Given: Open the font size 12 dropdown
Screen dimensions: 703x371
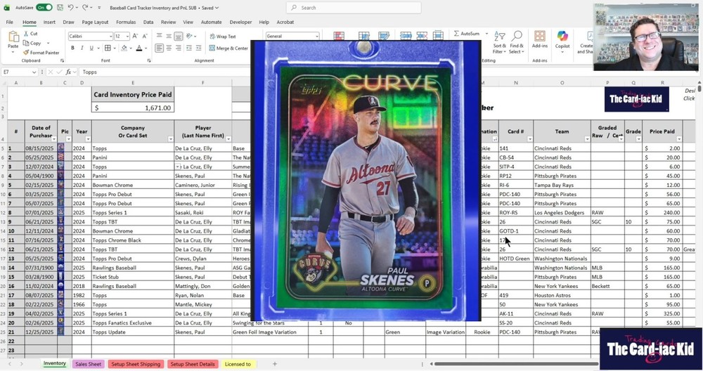Looking at the screenshot, I should pyautogui.click(x=127, y=37).
